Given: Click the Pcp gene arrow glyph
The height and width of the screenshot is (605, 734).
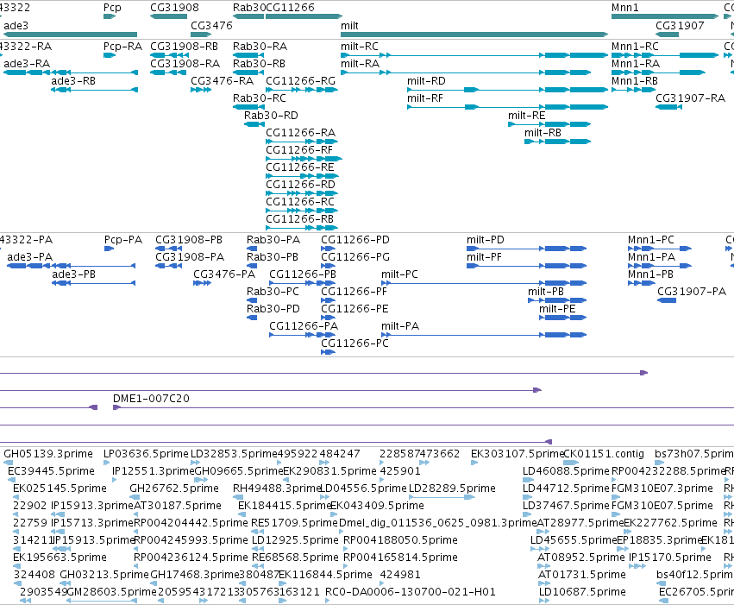Looking at the screenshot, I should click(109, 16).
